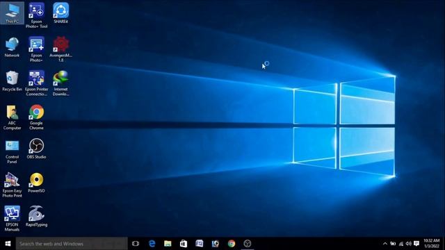Select the OBS Studio desktop shortcut
This screenshot has width=445, height=250.
tap(36, 149)
